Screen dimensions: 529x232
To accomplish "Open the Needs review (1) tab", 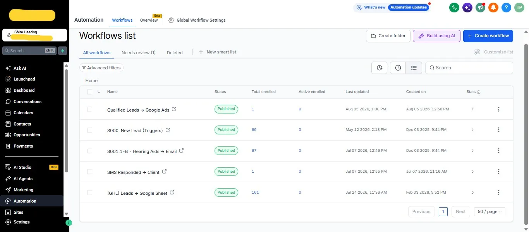I will 139,53.
